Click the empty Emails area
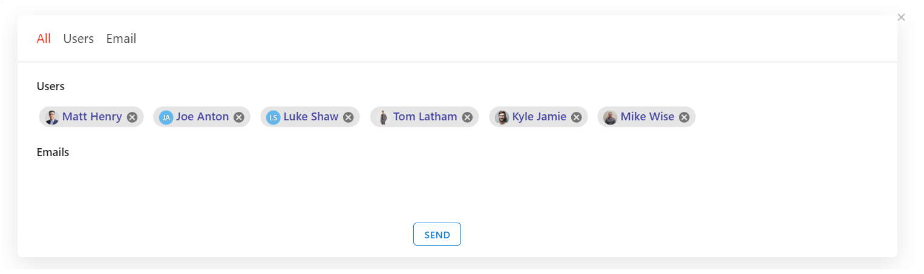Image resolution: width=924 pixels, height=274 pixels. point(242,181)
